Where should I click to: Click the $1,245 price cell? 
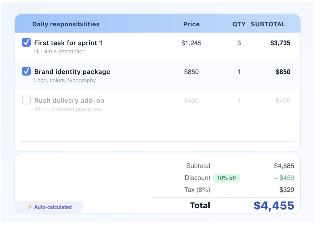(x=191, y=43)
